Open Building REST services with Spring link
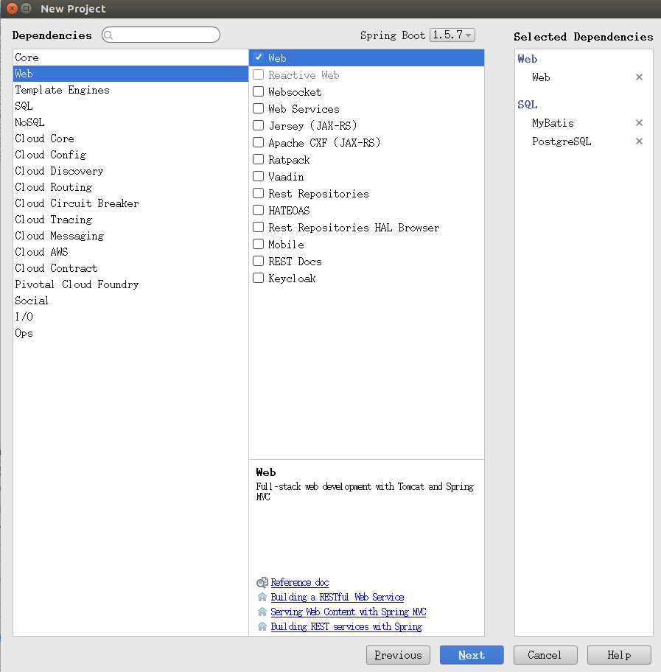Viewport: 661px width, 672px height. click(346, 626)
